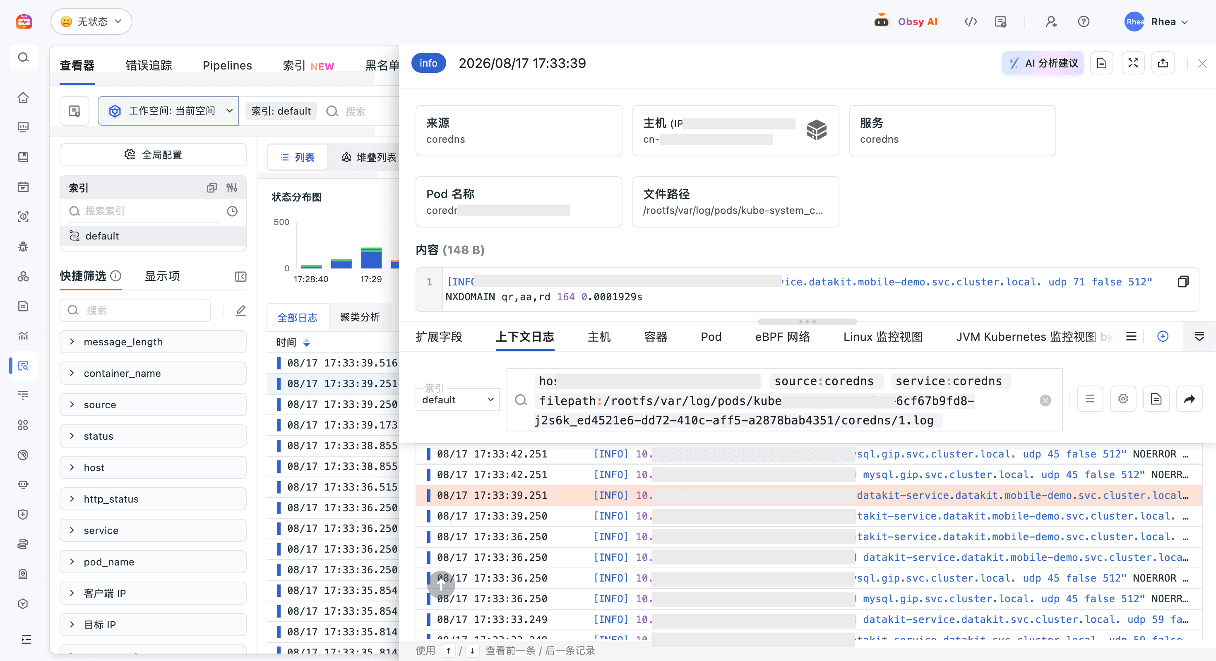This screenshot has width=1216, height=661.
Task: Expand the message_length filter
Action: pyautogui.click(x=153, y=342)
